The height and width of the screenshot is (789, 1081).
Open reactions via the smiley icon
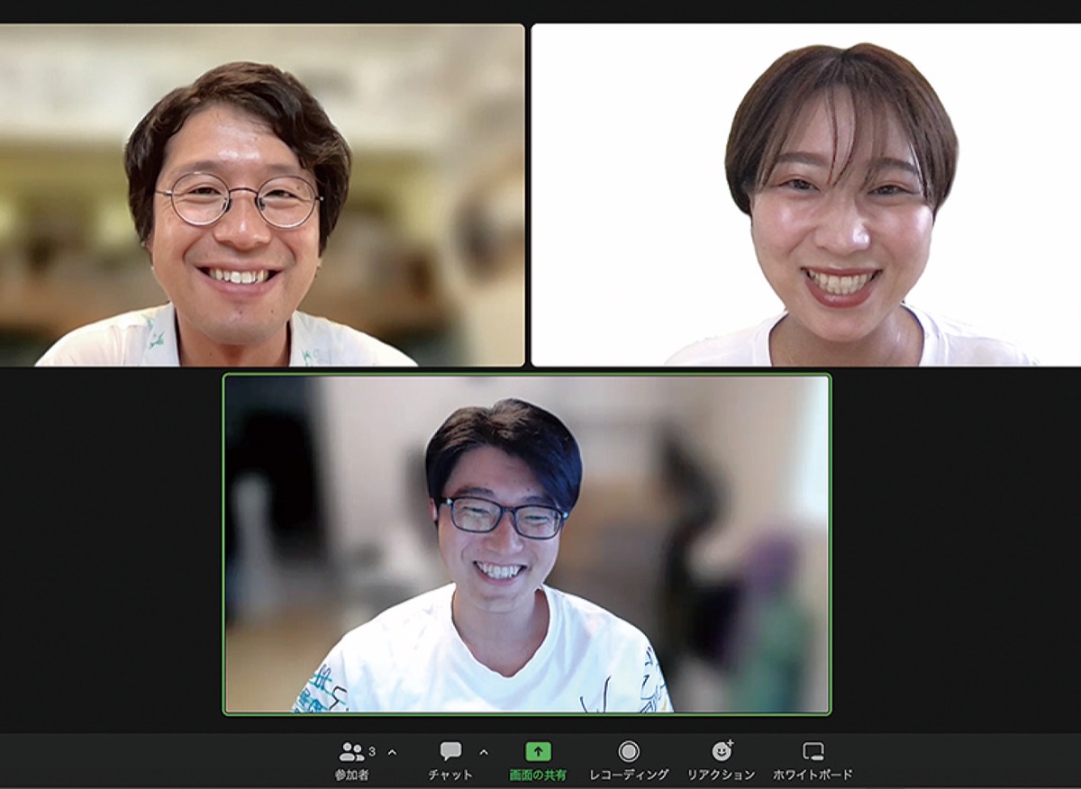tap(722, 751)
